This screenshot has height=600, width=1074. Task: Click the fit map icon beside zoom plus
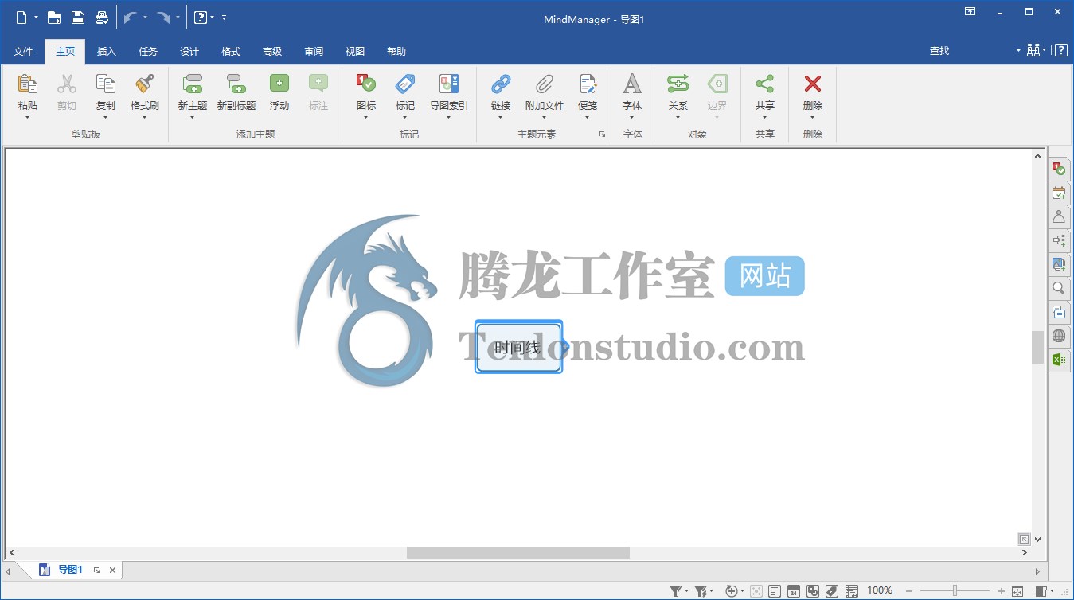[x=1017, y=591]
